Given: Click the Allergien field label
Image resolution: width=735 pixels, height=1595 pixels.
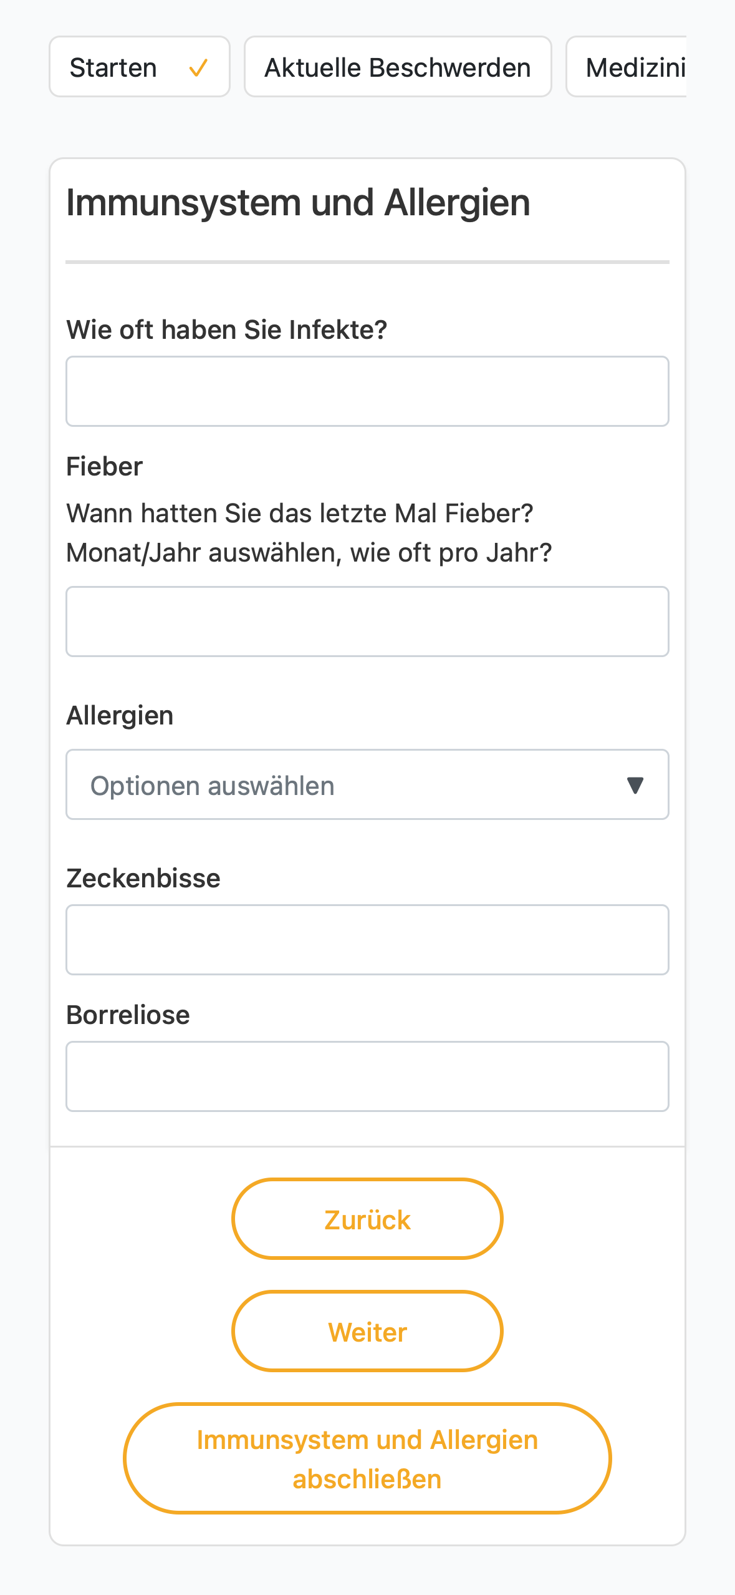Looking at the screenshot, I should click(120, 715).
